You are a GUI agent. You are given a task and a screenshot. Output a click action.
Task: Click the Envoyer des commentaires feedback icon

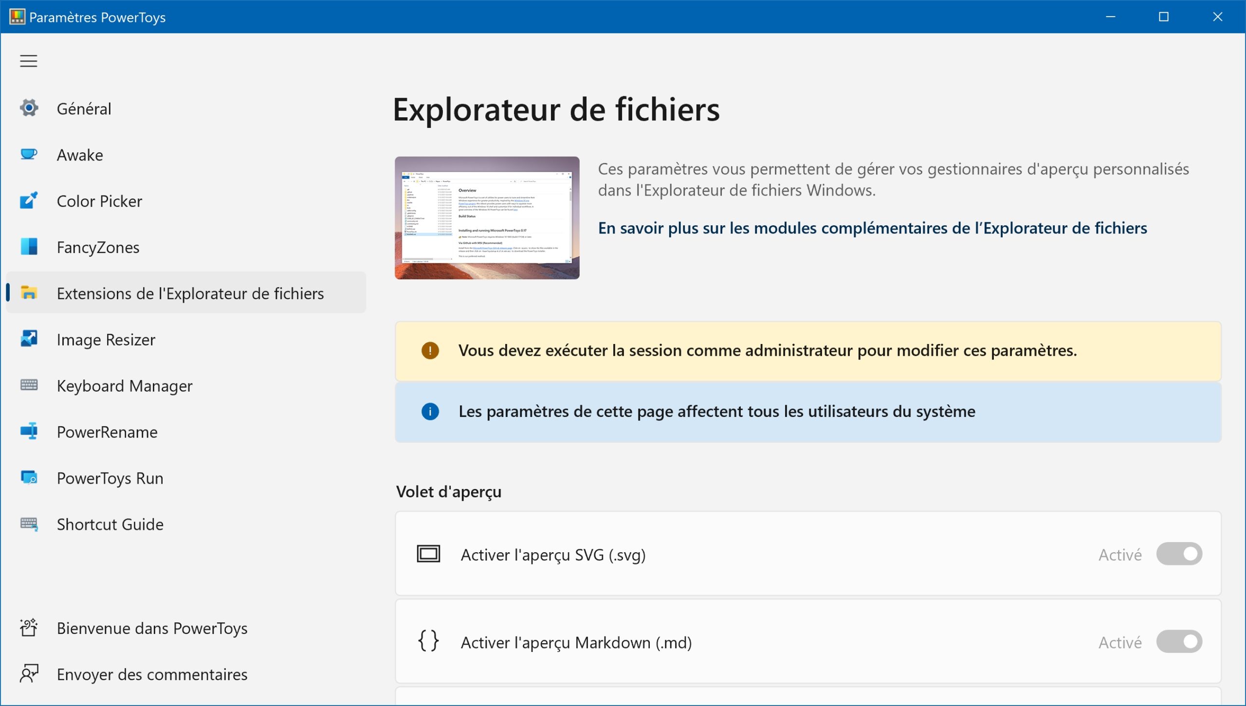click(x=29, y=674)
